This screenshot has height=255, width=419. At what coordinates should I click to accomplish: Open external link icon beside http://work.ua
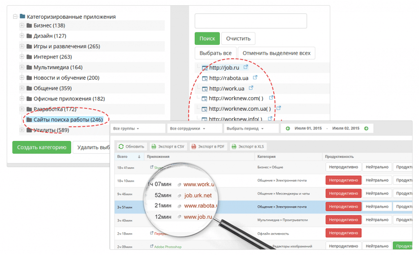click(x=251, y=88)
